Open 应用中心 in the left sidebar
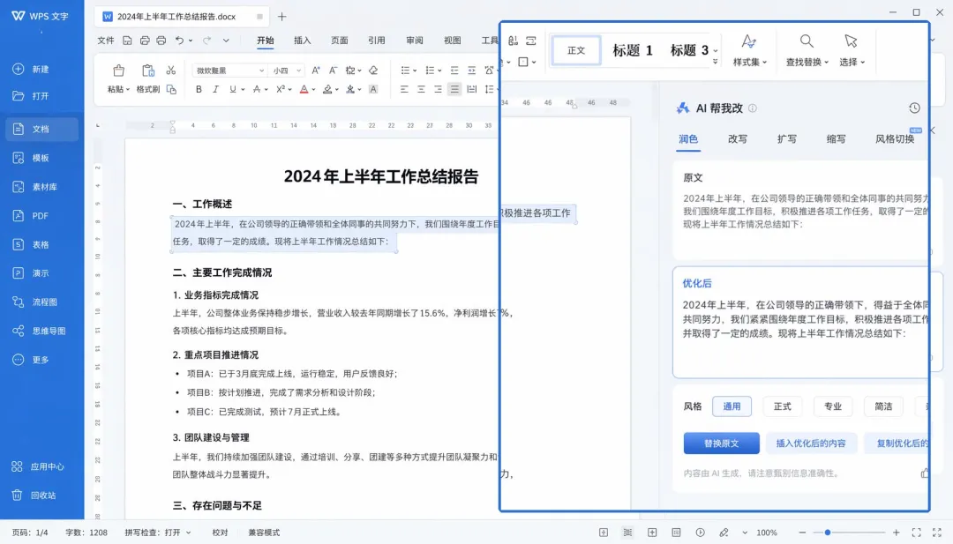 [x=40, y=466]
